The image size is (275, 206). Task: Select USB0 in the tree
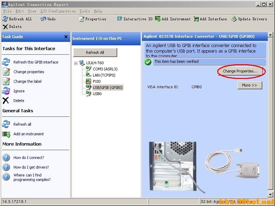coord(97,94)
